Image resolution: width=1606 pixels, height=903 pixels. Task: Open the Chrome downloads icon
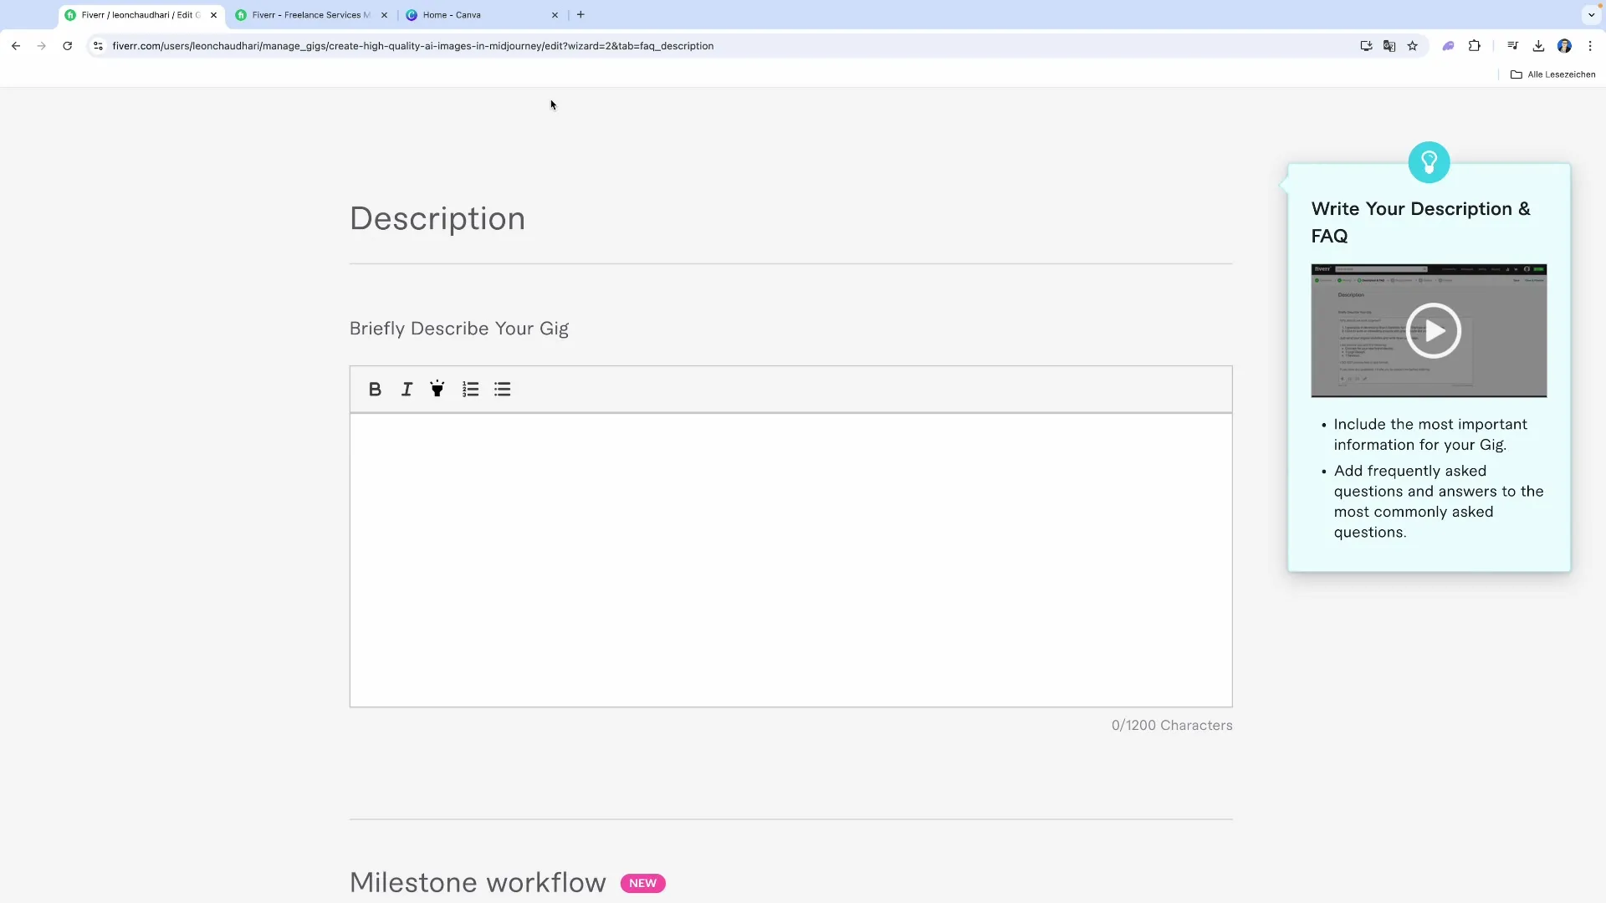(x=1538, y=46)
